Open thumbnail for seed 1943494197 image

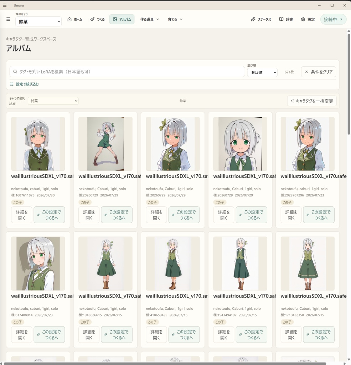(x=240, y=263)
